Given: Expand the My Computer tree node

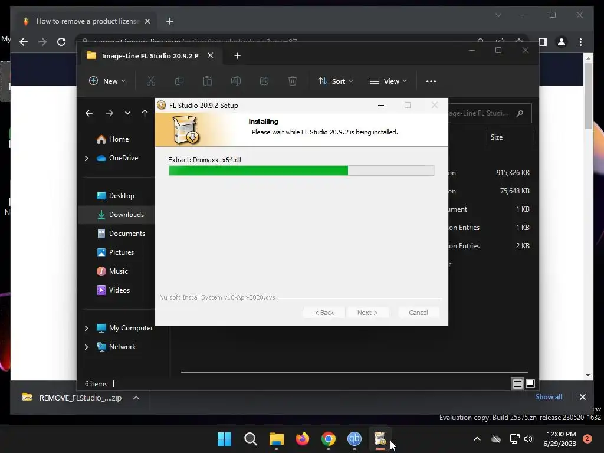Looking at the screenshot, I should (86, 328).
